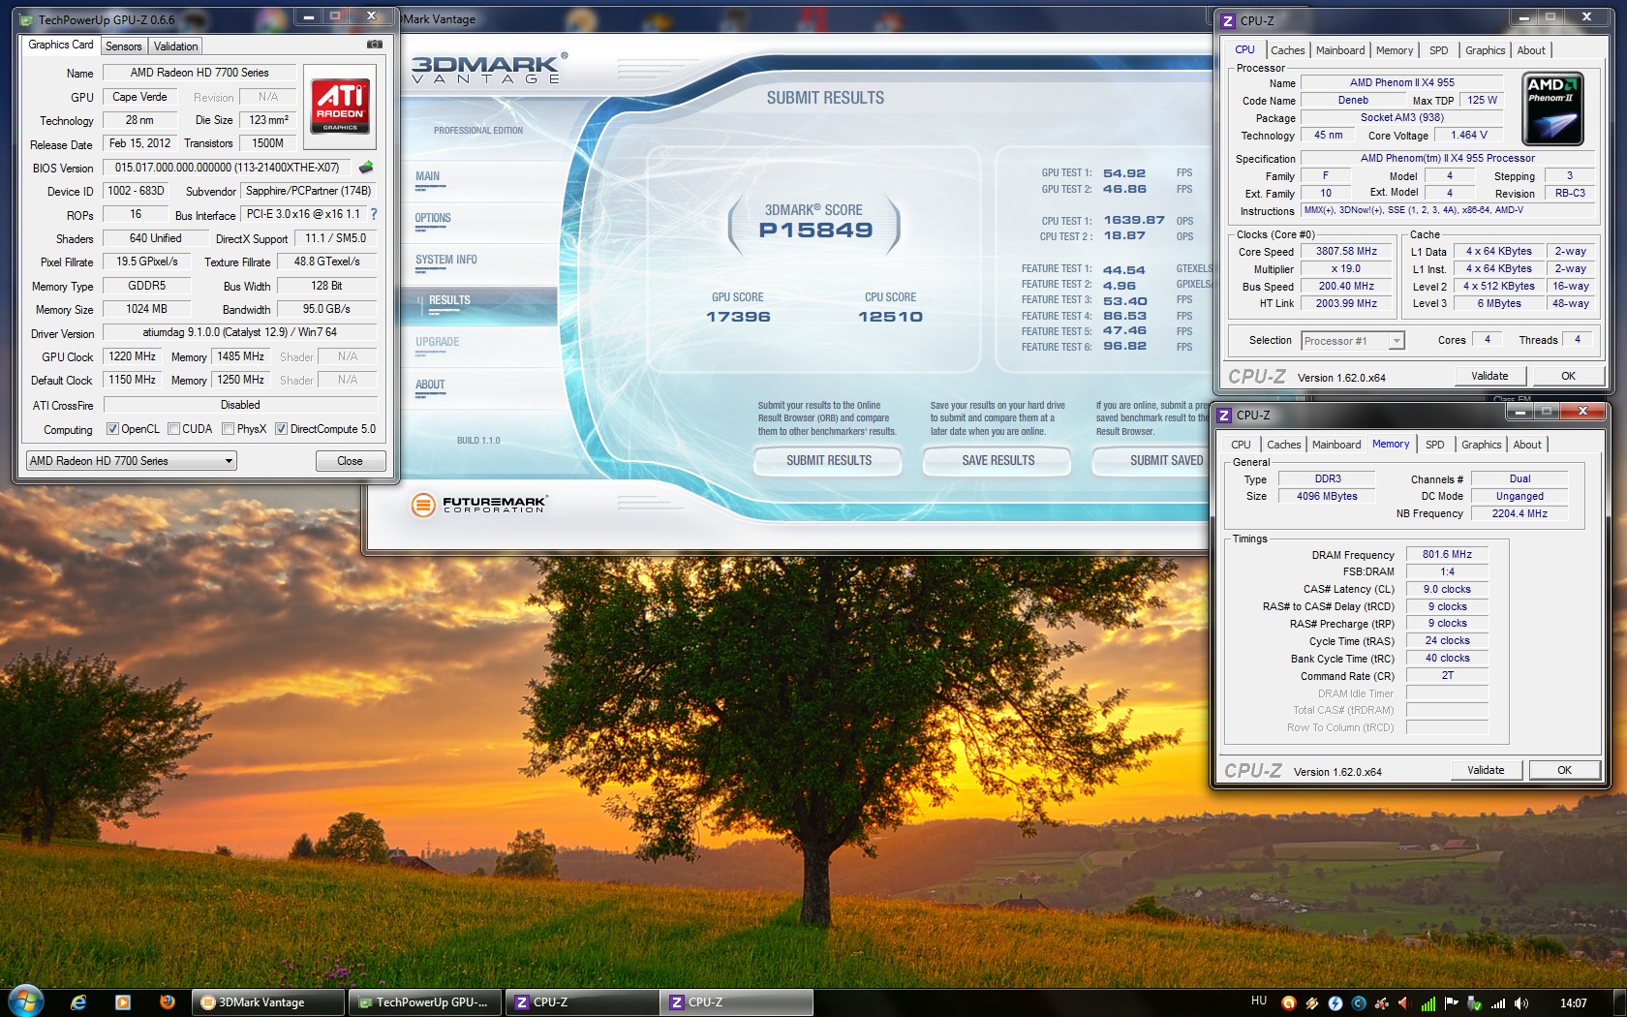Open the GPU selection dropdown in GPU-Z
Image resolution: width=1627 pixels, height=1017 pixels.
pyautogui.click(x=131, y=461)
